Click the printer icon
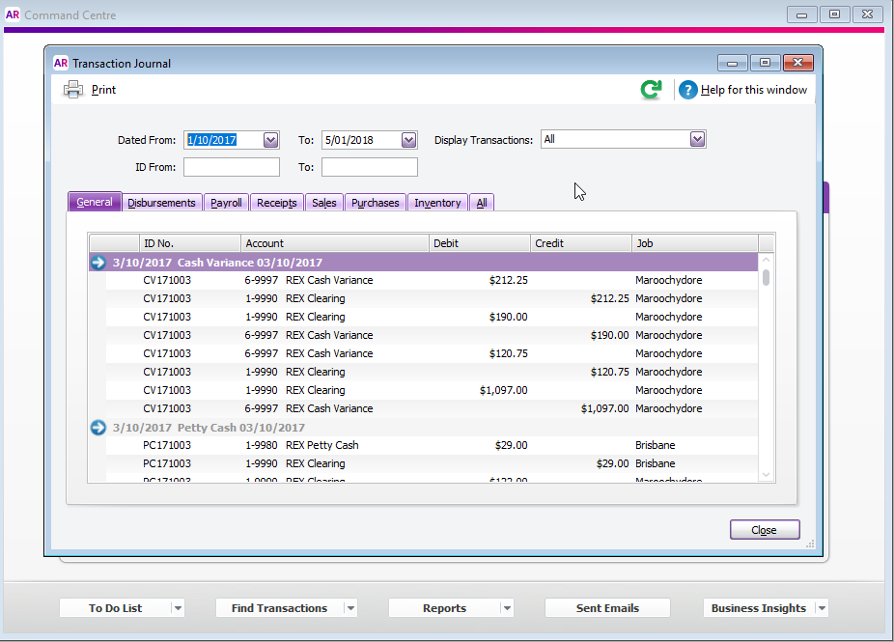This screenshot has width=894, height=642. point(73,90)
